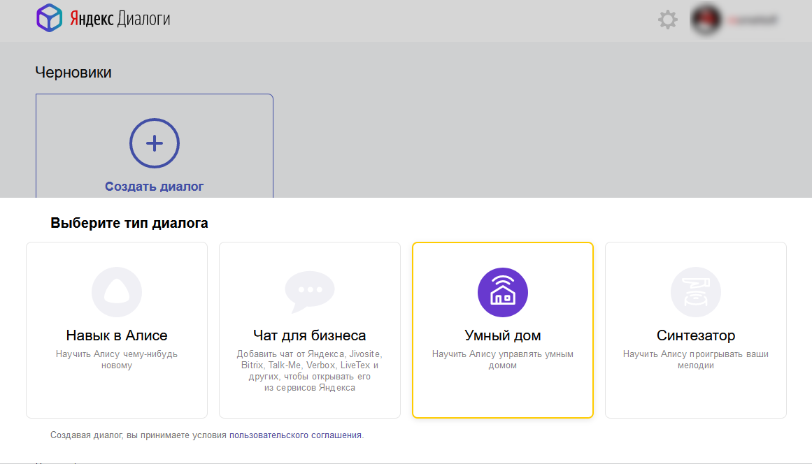Open the 'пользовательского соглашения' link
Viewport: 812px width, 464px height.
pos(295,435)
